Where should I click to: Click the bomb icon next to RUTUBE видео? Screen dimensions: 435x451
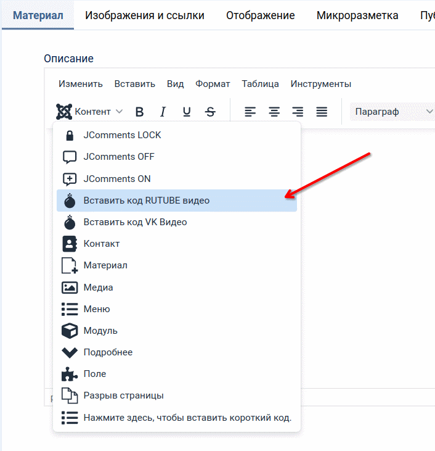70,201
